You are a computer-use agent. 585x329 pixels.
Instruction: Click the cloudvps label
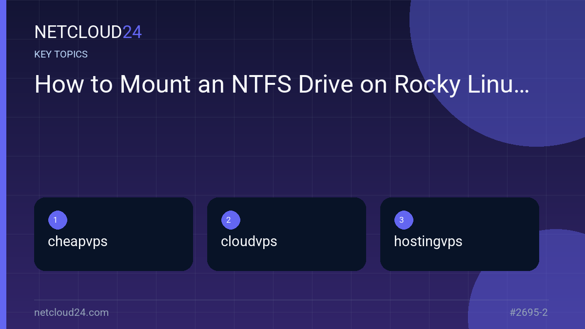pos(249,241)
